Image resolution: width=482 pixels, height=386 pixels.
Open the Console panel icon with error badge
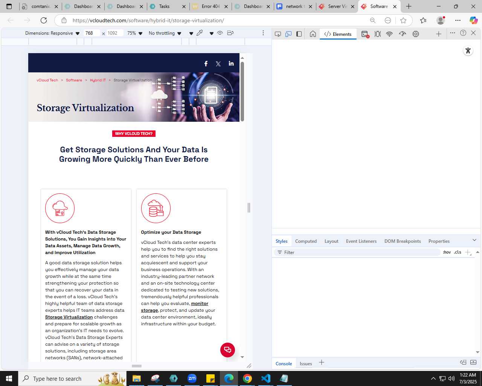(x=365, y=34)
